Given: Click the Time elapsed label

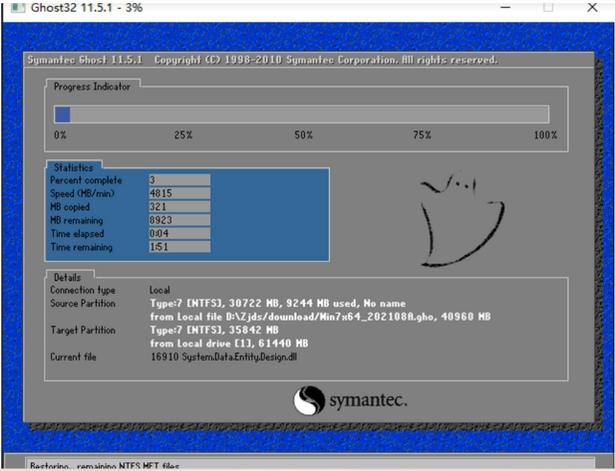Looking at the screenshot, I should pos(77,234).
